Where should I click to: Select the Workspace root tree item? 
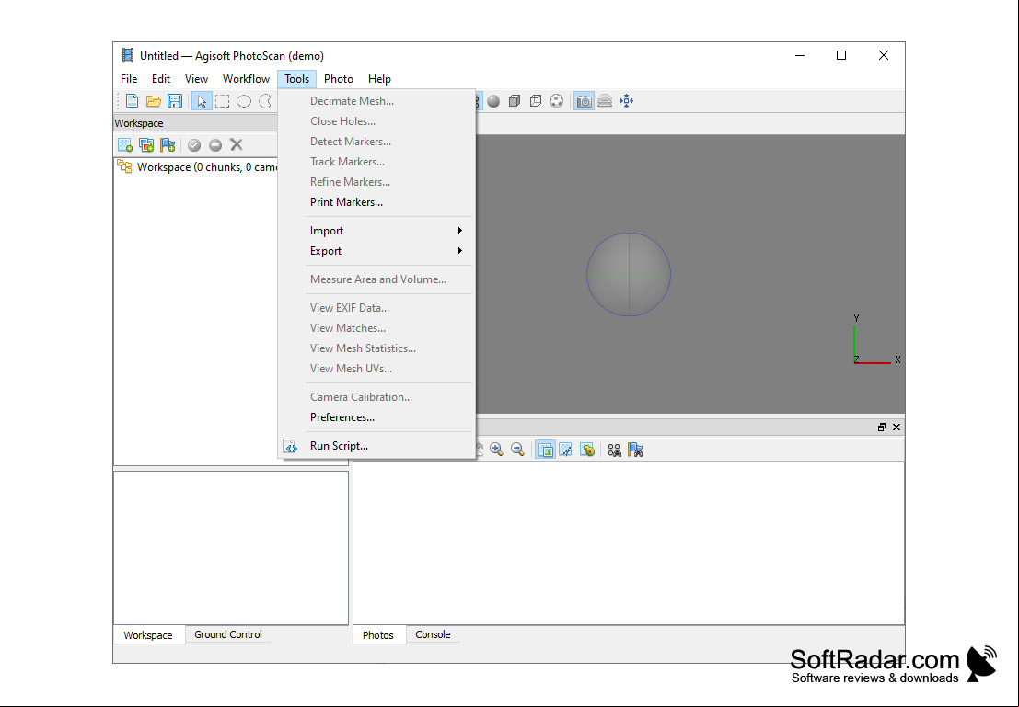click(197, 166)
